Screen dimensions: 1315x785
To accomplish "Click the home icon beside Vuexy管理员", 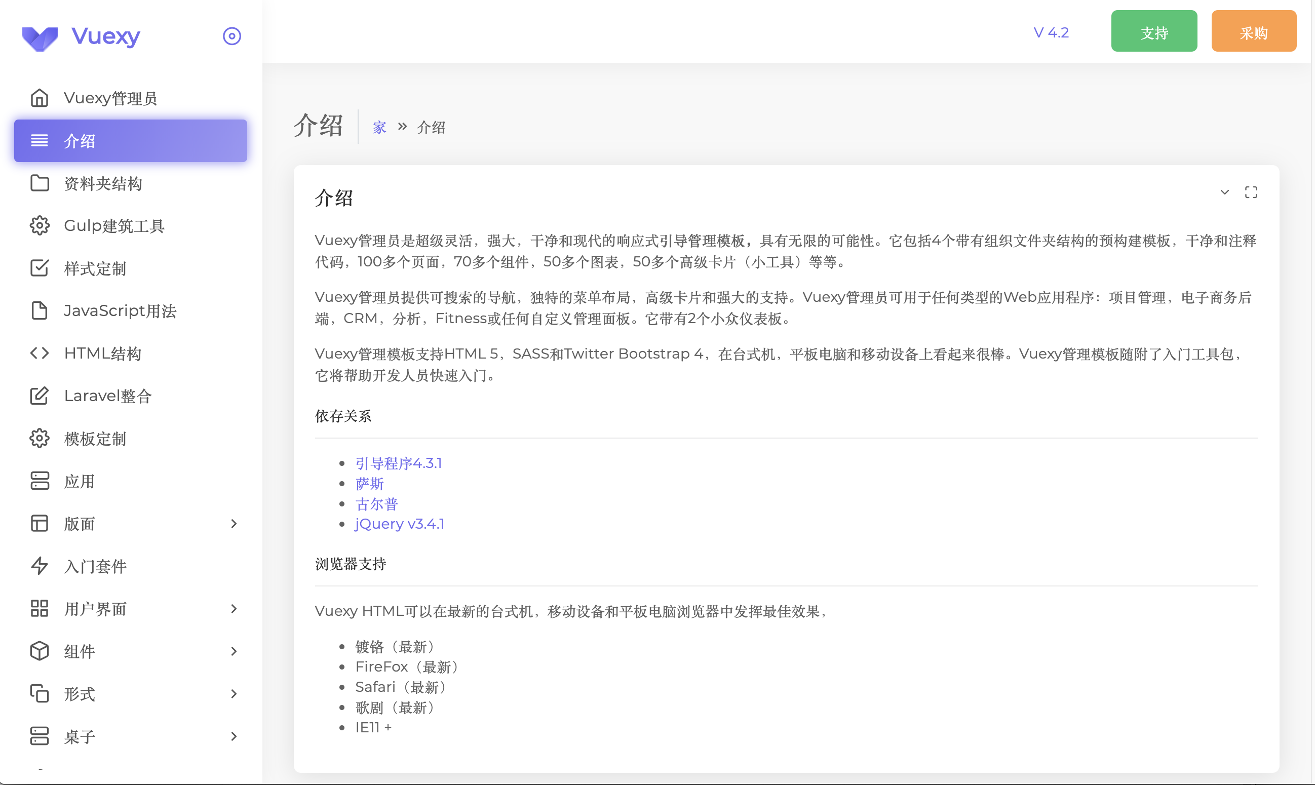I will coord(40,98).
